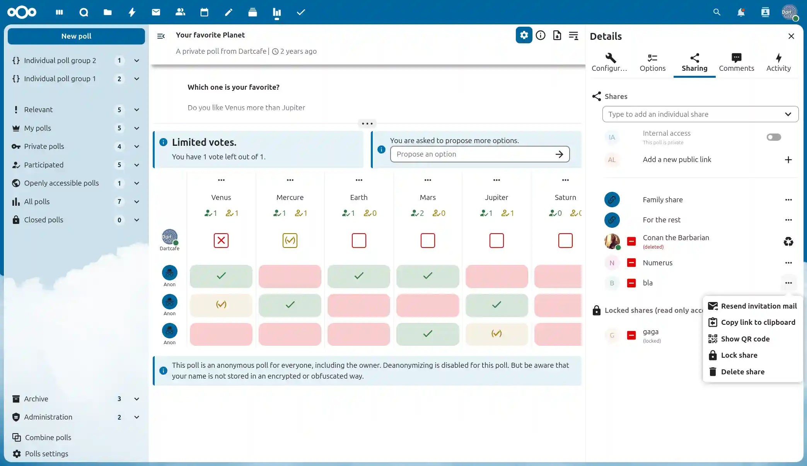Expand the Private polls list chevron
The width and height of the screenshot is (807, 466).
(136, 147)
